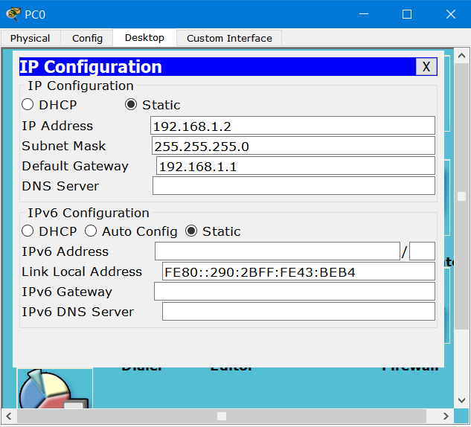The height and width of the screenshot is (427, 471).
Task: Choose the IPv6 Auto Config option
Action: (91, 231)
